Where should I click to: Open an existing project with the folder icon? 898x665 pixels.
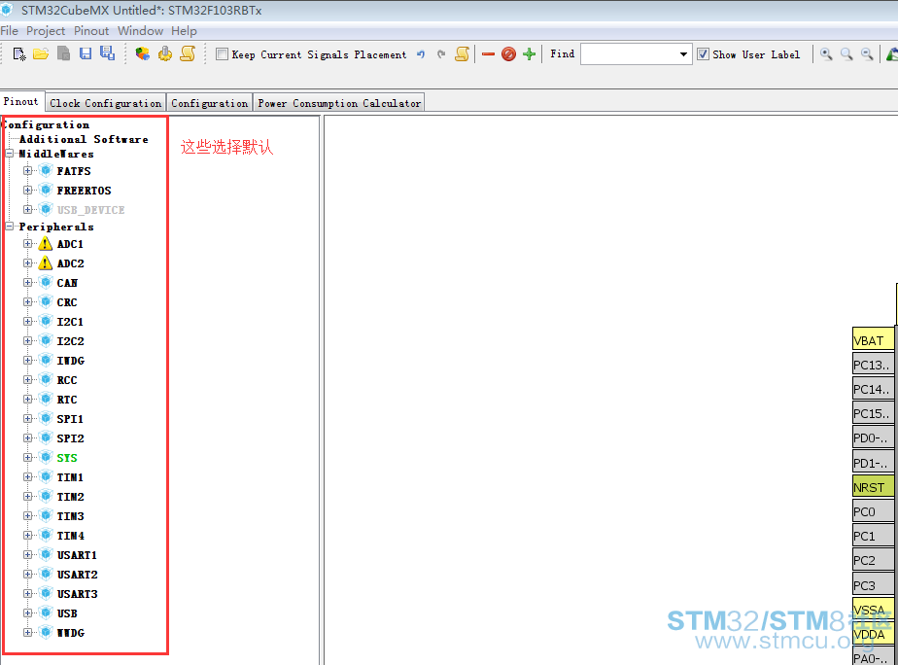point(41,53)
